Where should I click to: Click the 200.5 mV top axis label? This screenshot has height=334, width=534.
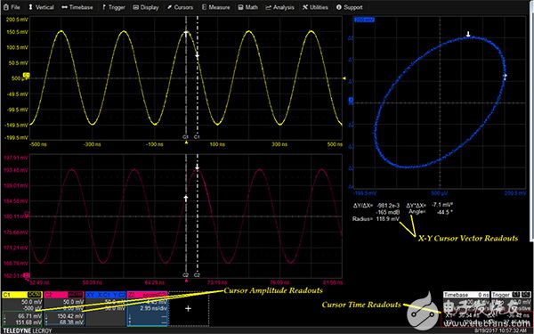17,20
